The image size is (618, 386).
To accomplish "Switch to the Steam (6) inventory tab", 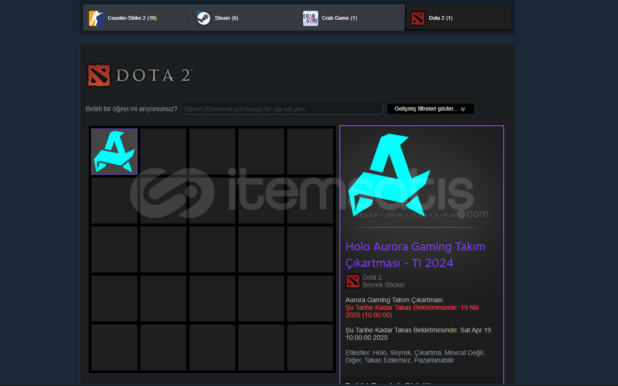I will [243, 18].
